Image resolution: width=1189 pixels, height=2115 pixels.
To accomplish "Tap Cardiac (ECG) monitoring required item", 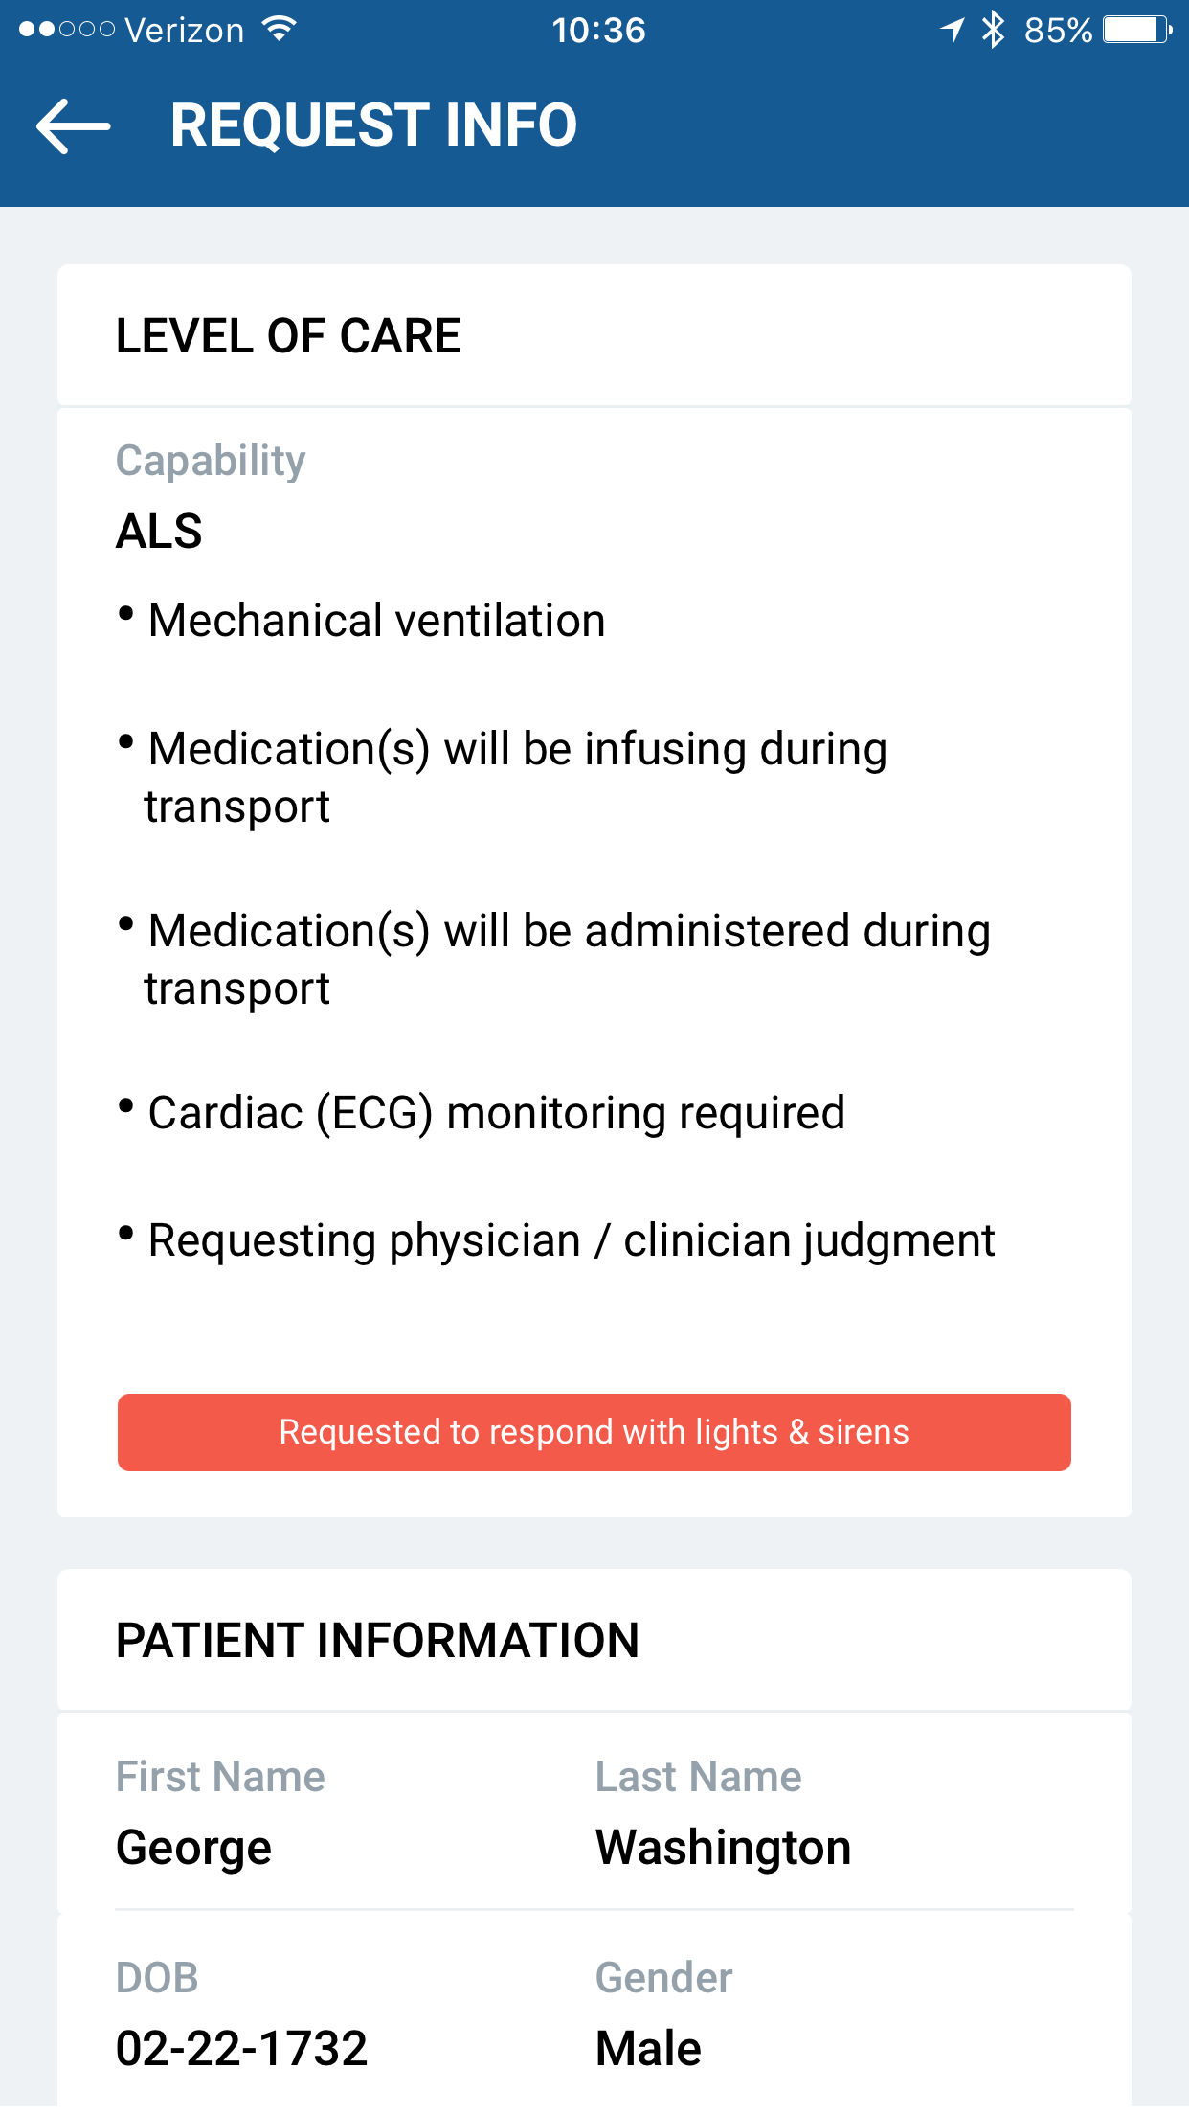I will tap(496, 1113).
